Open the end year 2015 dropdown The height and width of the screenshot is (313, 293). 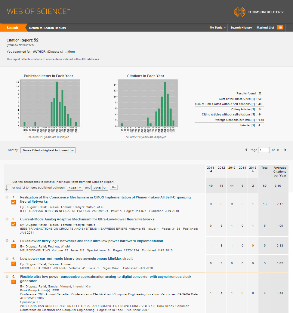(100, 188)
